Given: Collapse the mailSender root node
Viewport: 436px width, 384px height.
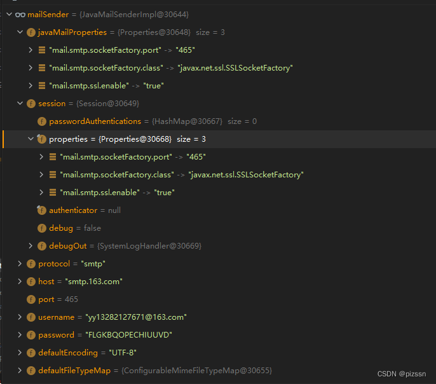Looking at the screenshot, I should 9,14.
